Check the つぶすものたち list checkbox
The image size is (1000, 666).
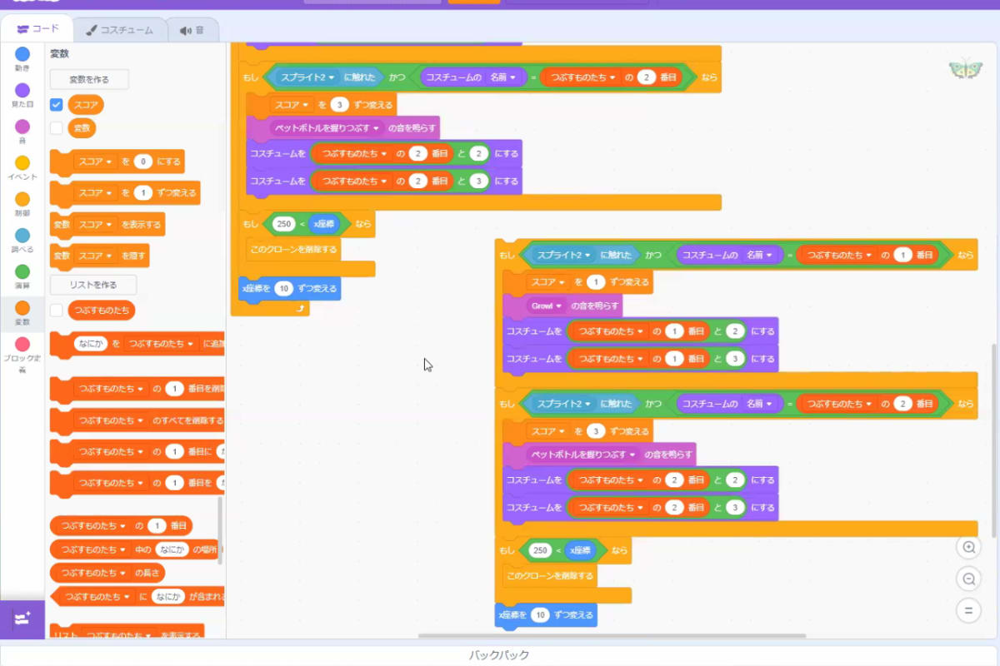coord(56,311)
